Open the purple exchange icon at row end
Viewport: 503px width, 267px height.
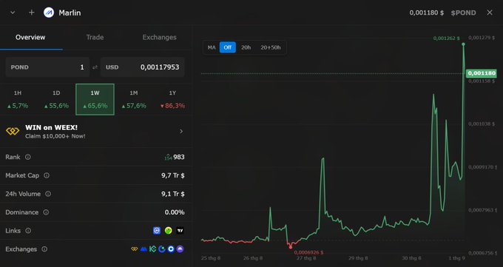[180, 249]
